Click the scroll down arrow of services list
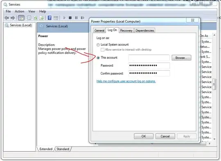This screenshot has width=221, height=161. pos(214,139)
